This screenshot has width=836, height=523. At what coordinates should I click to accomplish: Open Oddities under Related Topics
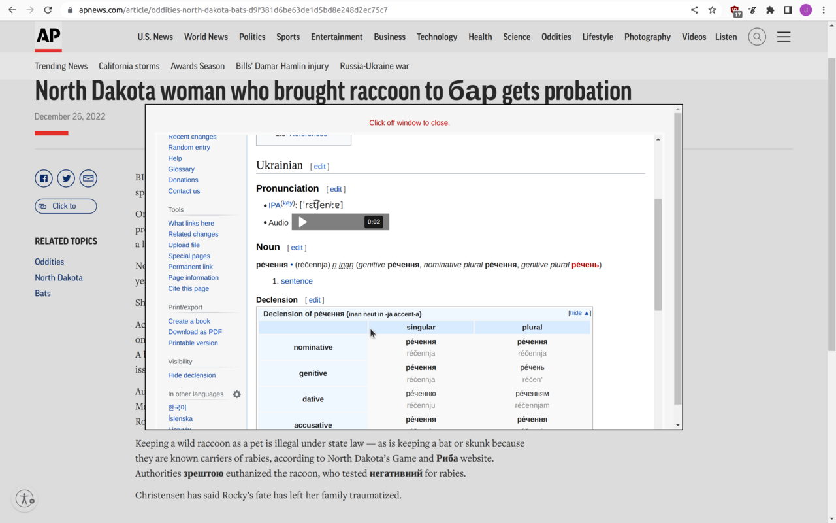(x=50, y=261)
